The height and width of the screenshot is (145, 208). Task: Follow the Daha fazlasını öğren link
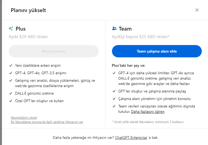click(x=148, y=112)
